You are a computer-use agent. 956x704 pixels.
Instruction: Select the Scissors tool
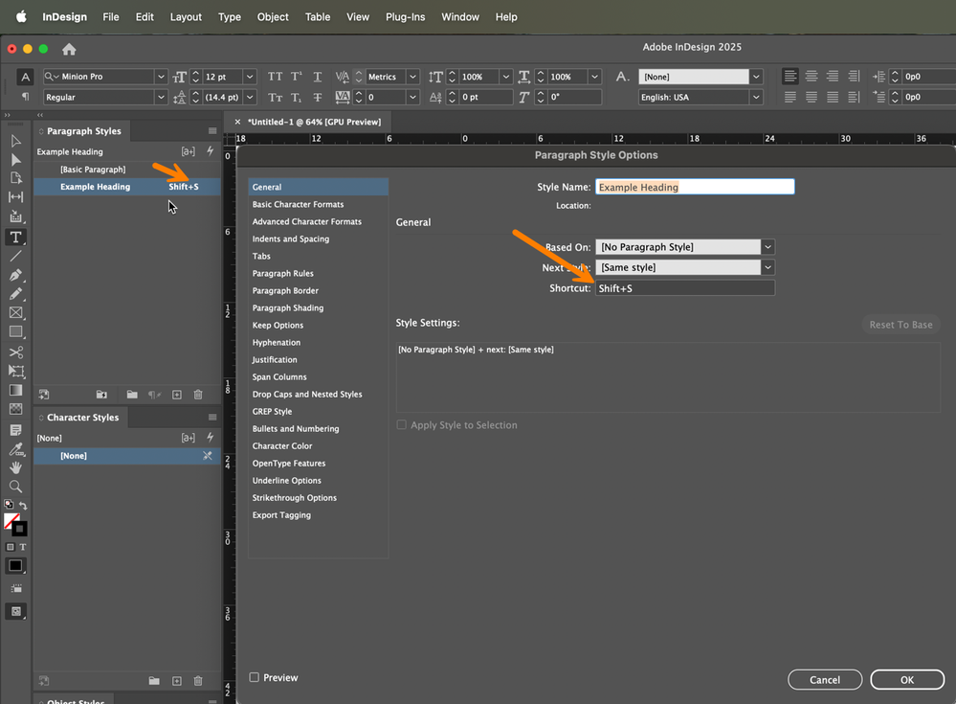click(x=16, y=352)
